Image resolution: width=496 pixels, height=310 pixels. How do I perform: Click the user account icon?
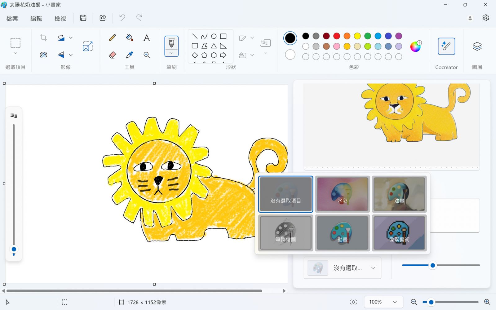tap(470, 18)
